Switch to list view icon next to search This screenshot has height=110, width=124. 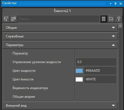(x=104, y=19)
